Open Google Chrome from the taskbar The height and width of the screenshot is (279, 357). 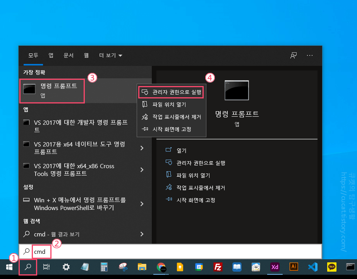[161, 267]
